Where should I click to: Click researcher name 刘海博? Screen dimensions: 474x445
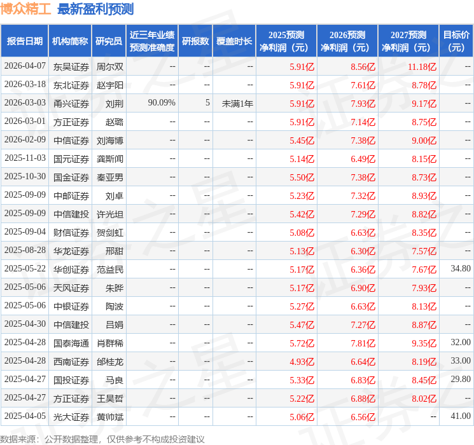click(109, 140)
